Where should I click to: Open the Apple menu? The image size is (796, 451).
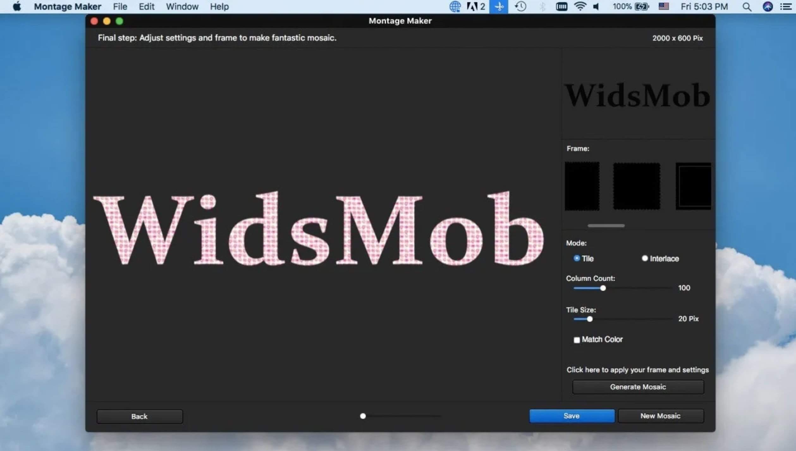(17, 6)
